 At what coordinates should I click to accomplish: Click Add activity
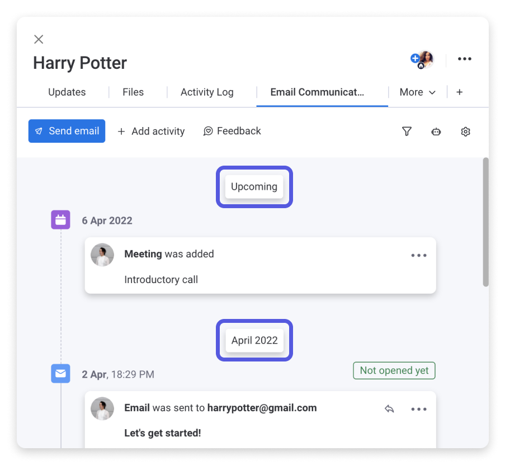tap(151, 131)
